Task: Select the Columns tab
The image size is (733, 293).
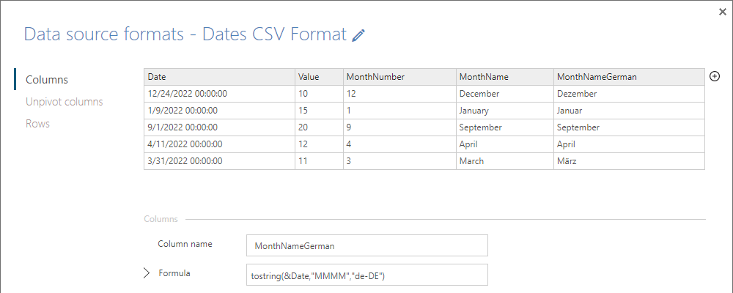Action: (x=47, y=80)
